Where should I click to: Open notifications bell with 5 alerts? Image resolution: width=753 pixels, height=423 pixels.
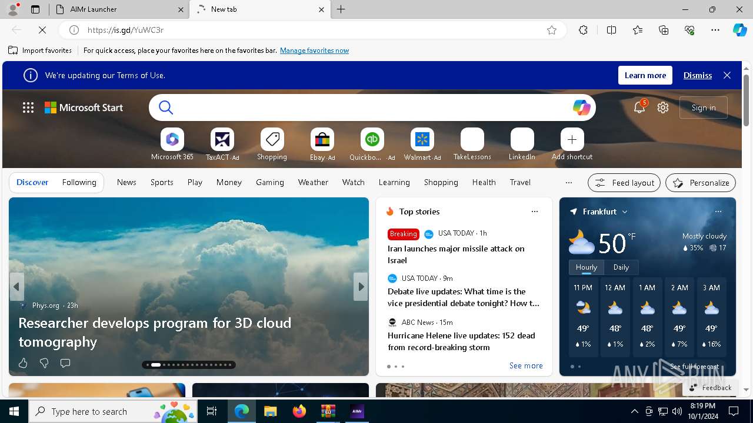click(639, 107)
